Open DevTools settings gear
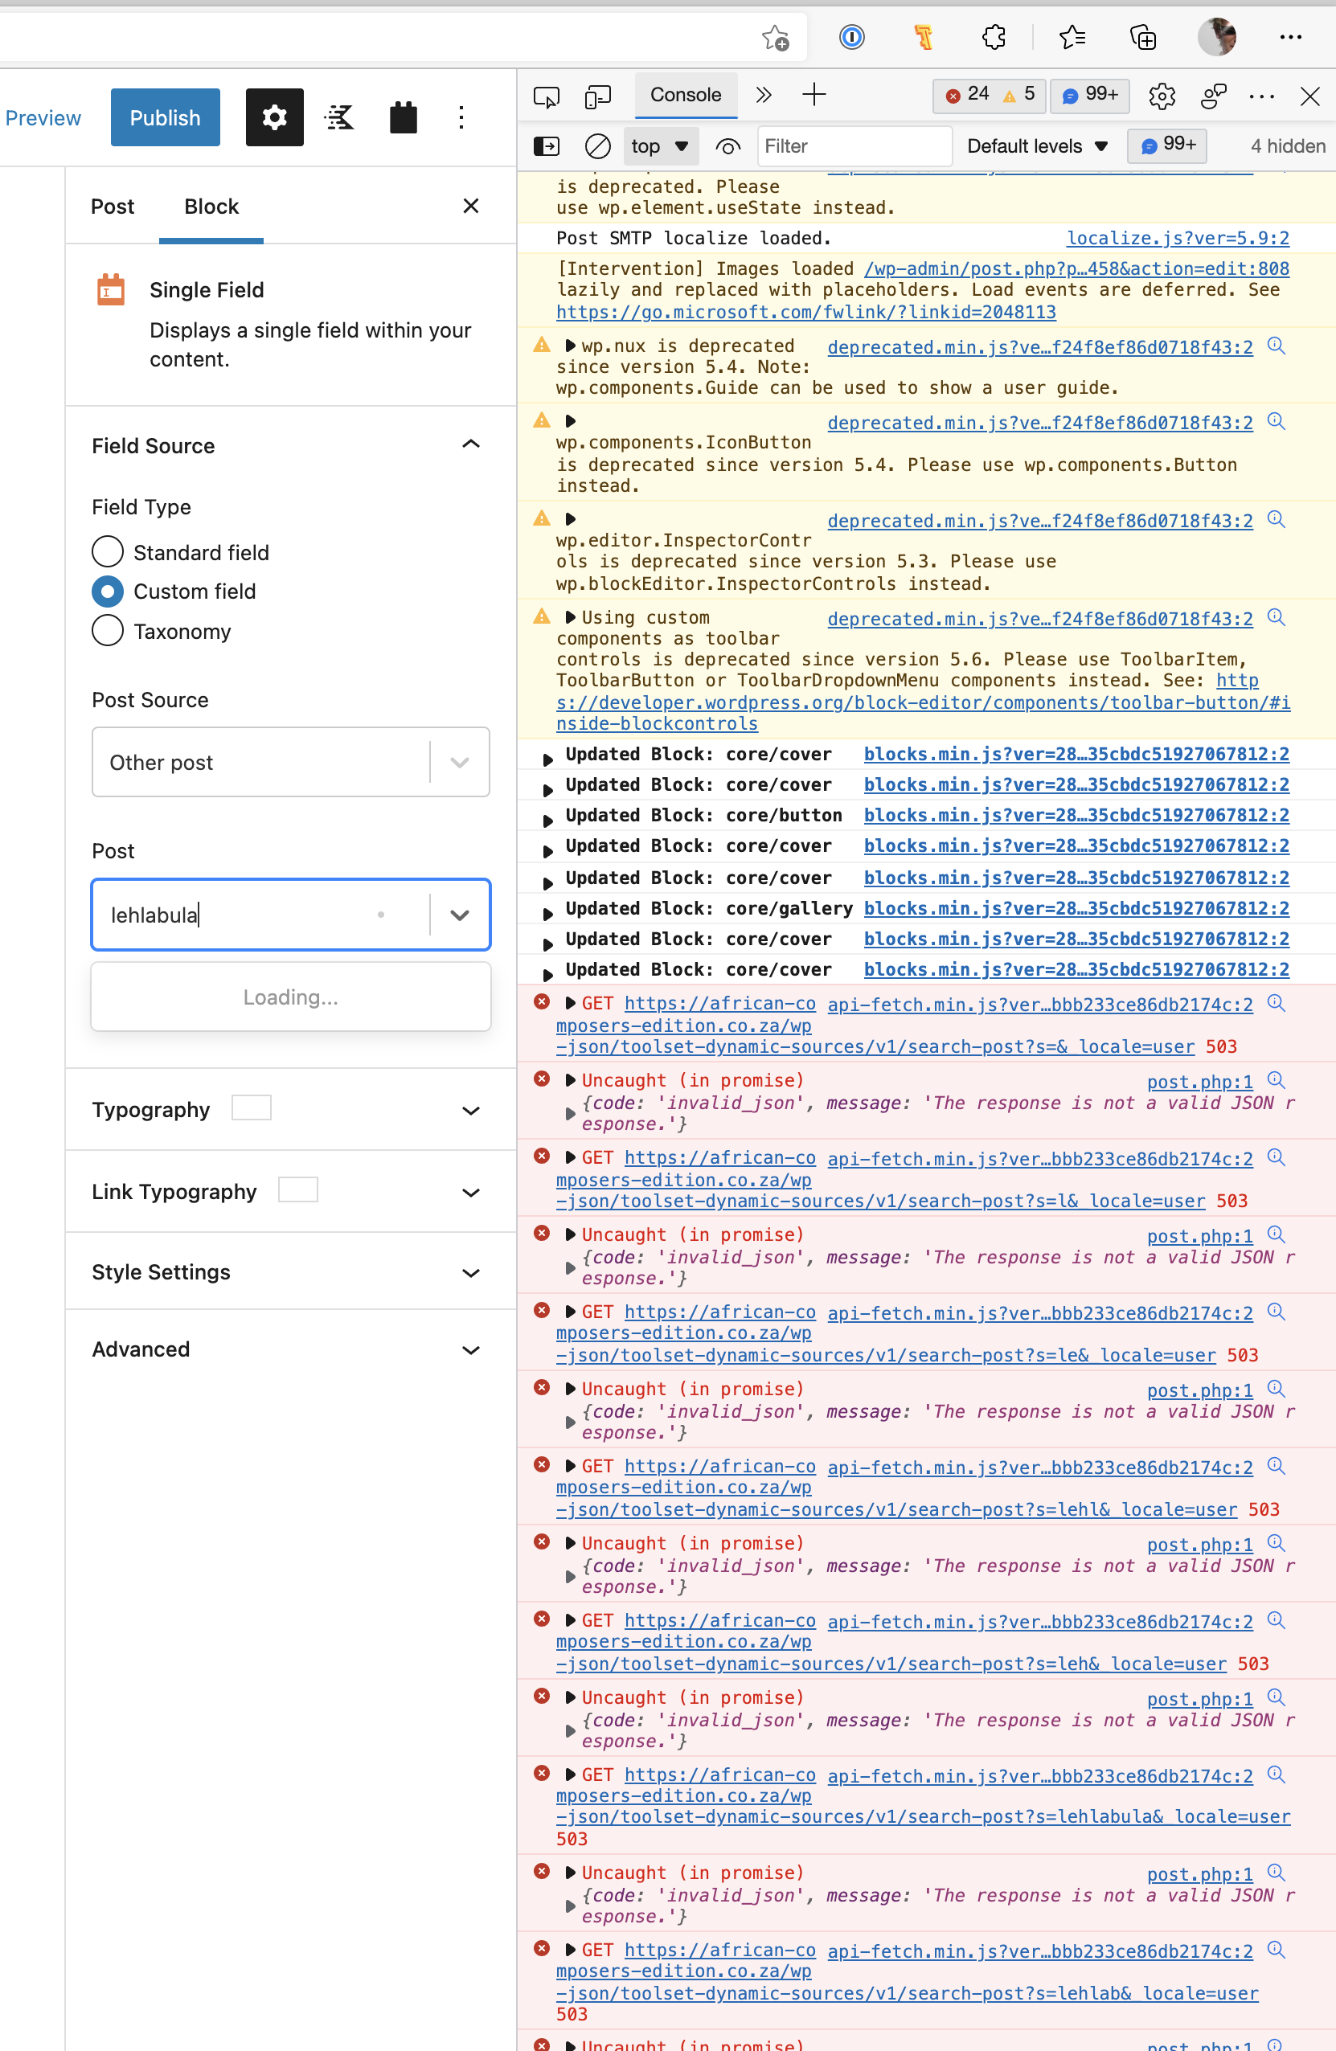The image size is (1336, 2051). 1162,96
